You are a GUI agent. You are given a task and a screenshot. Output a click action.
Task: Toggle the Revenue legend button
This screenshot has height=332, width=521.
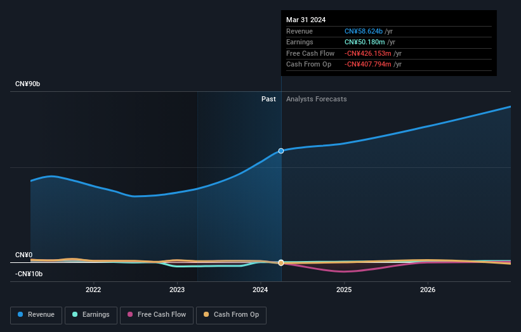coord(36,315)
